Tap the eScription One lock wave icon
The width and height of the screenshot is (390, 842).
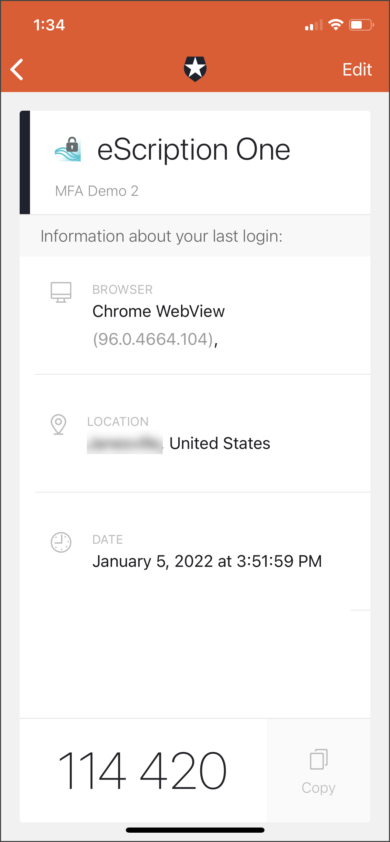click(68, 149)
